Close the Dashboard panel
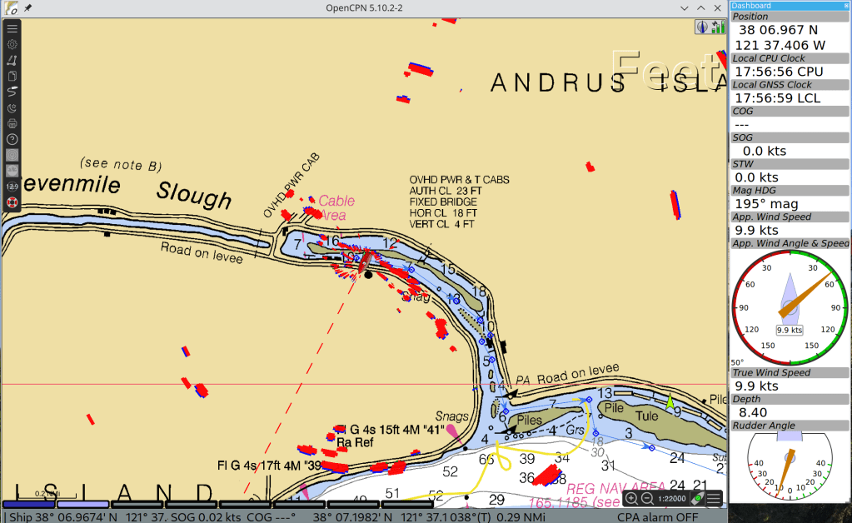This screenshot has height=523, width=852. pyautogui.click(x=845, y=5)
